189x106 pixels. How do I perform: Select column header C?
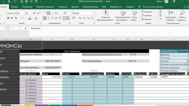pos(52,39)
